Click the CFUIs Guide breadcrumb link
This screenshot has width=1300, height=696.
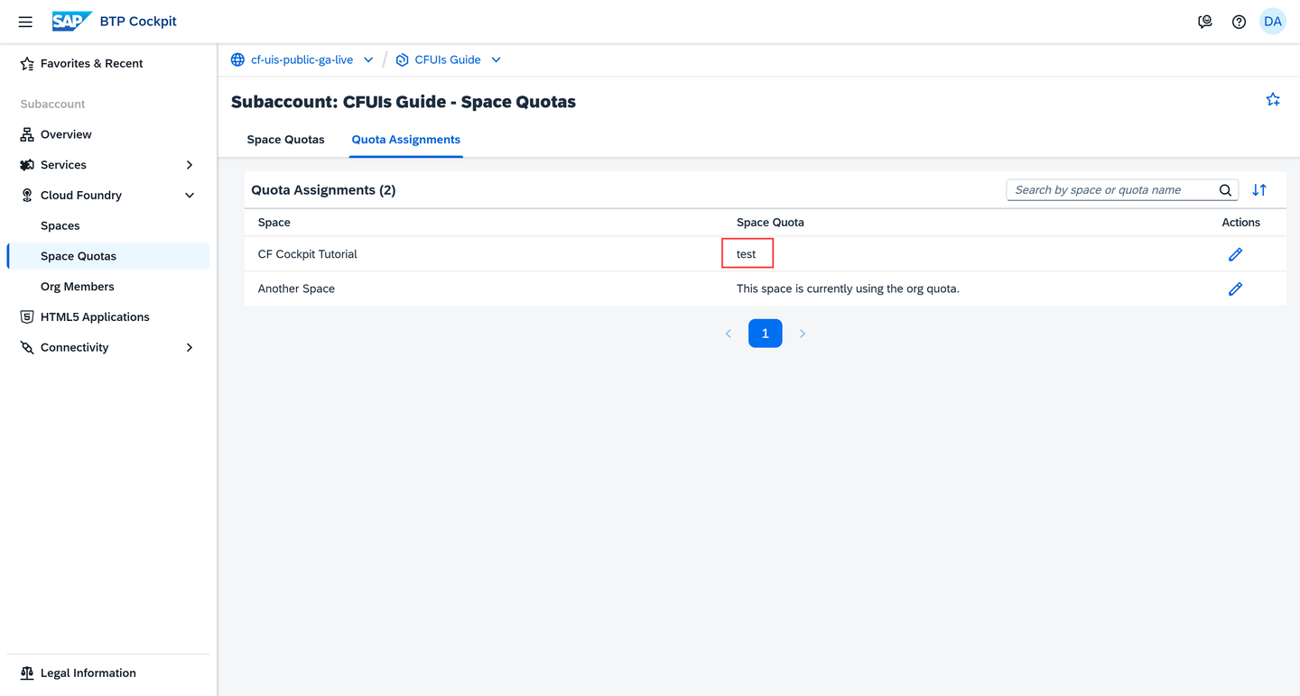[448, 60]
